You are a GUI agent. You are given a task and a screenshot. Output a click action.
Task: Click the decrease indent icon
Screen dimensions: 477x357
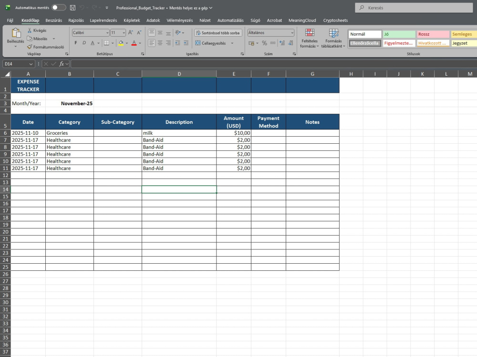177,43
